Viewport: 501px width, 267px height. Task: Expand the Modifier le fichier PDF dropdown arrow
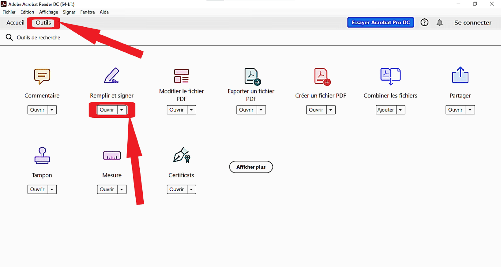click(191, 110)
